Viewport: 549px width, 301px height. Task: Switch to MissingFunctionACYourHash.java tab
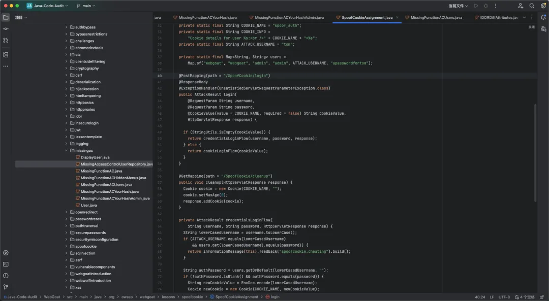(205, 17)
